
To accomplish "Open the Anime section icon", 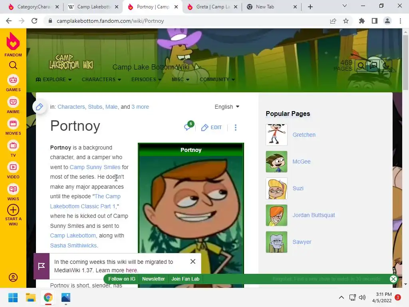I will click(x=13, y=102).
